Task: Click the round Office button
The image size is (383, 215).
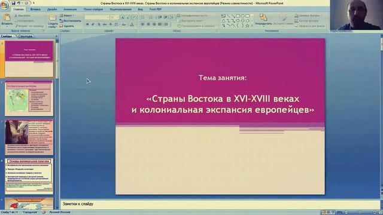Action: tap(4, 5)
